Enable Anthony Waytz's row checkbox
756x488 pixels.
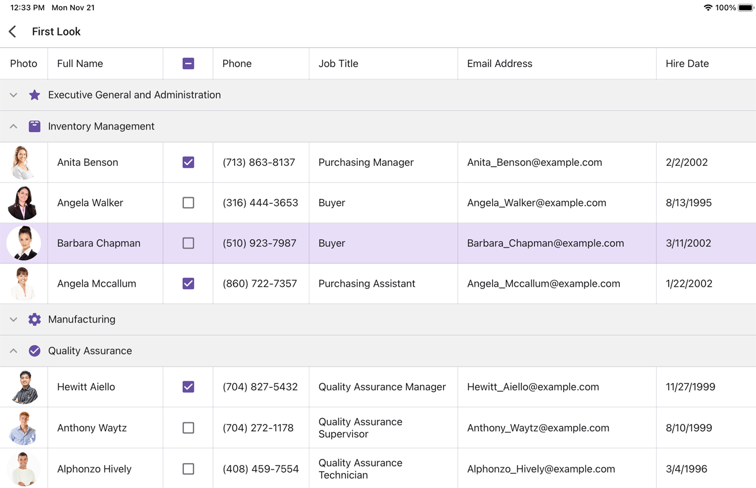point(188,428)
